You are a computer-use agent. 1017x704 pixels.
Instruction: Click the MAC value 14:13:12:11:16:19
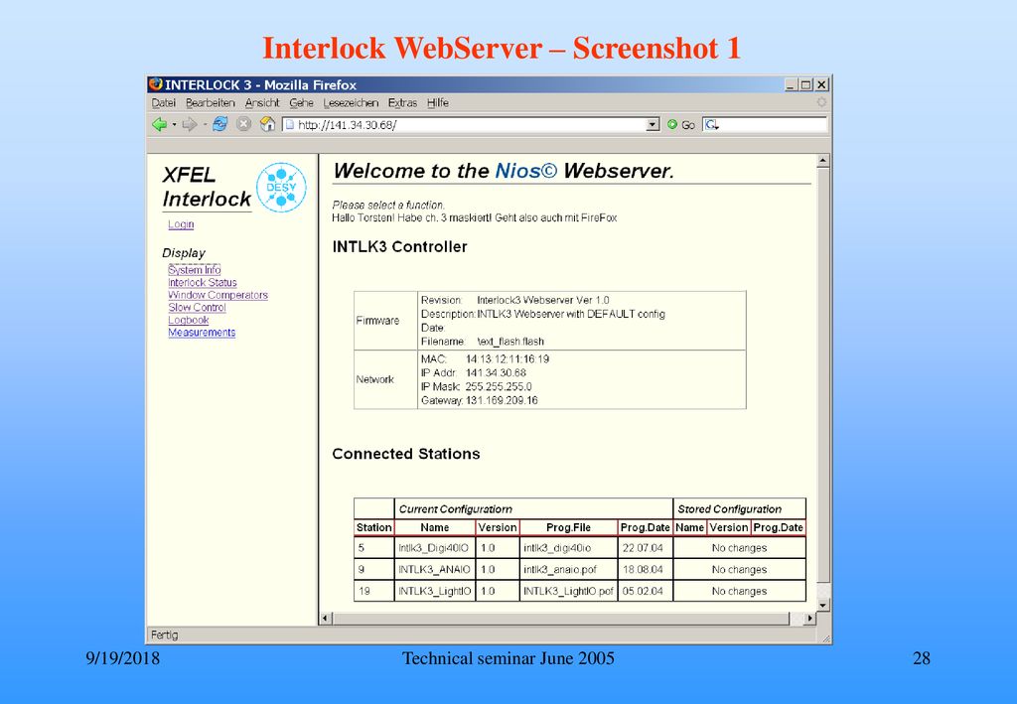(508, 359)
